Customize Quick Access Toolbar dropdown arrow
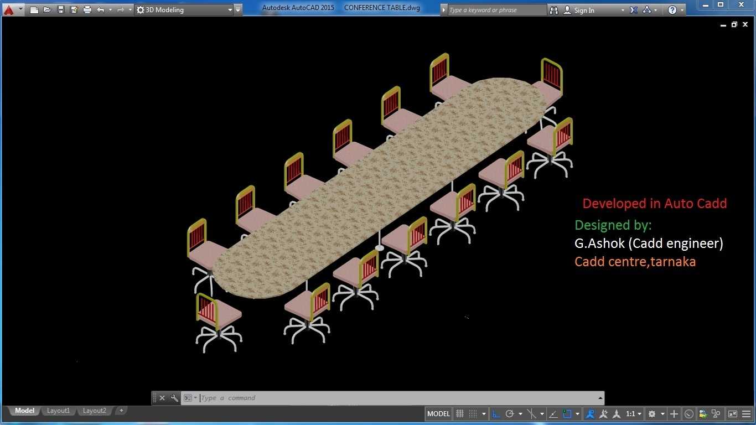The width and height of the screenshot is (756, 425). (238, 10)
